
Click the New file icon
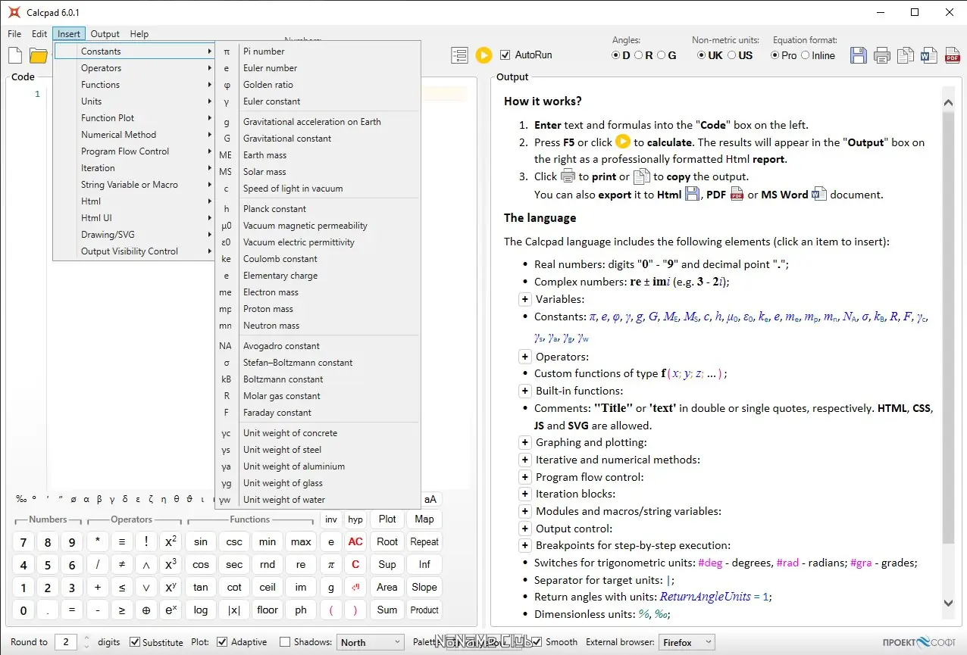(x=16, y=55)
